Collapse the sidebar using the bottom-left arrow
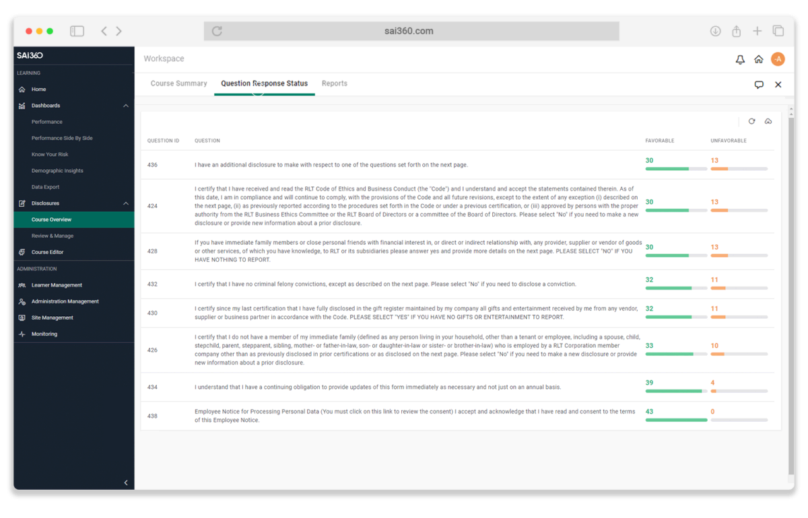This screenshot has width=808, height=518. pos(125,482)
